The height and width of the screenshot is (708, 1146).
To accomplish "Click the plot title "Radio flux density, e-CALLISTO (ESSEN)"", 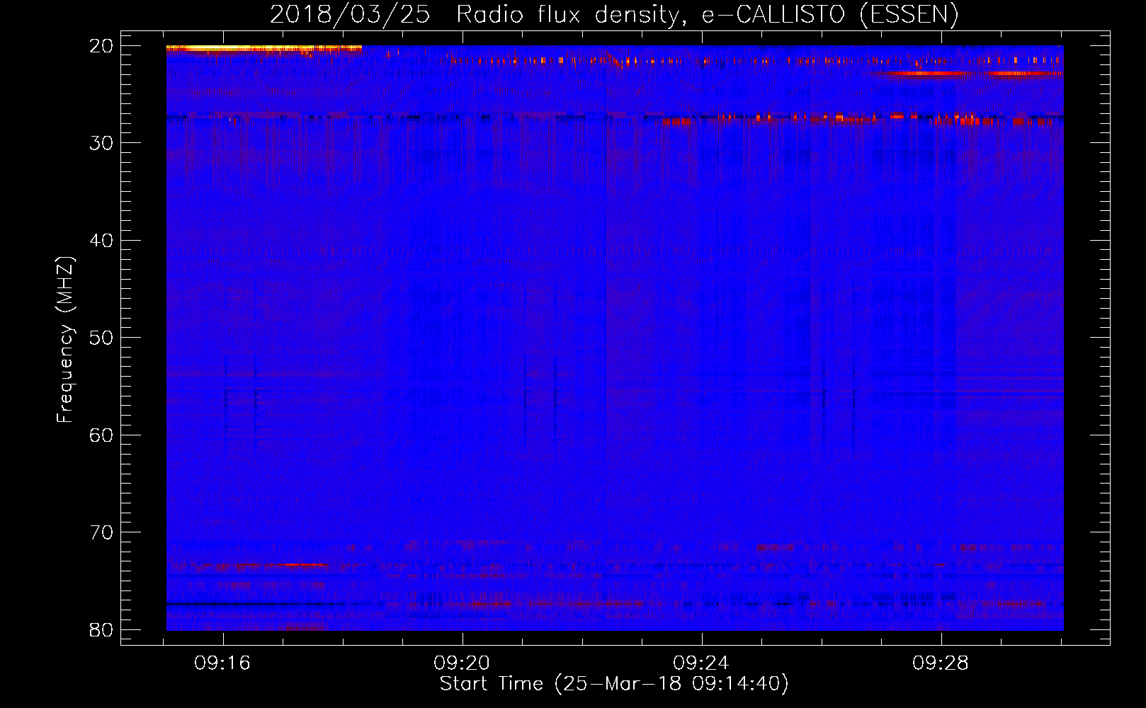I will point(707,15).
